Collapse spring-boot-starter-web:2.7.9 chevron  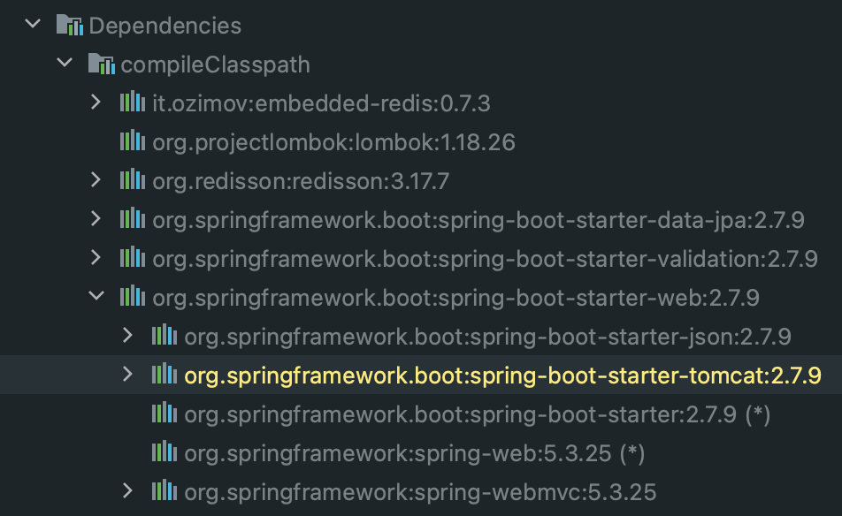click(x=96, y=295)
